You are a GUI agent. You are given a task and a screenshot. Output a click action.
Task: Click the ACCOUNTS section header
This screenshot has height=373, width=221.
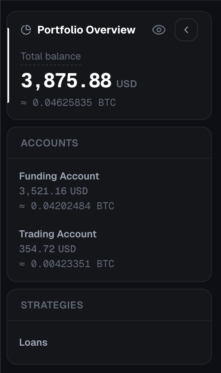[50, 143]
